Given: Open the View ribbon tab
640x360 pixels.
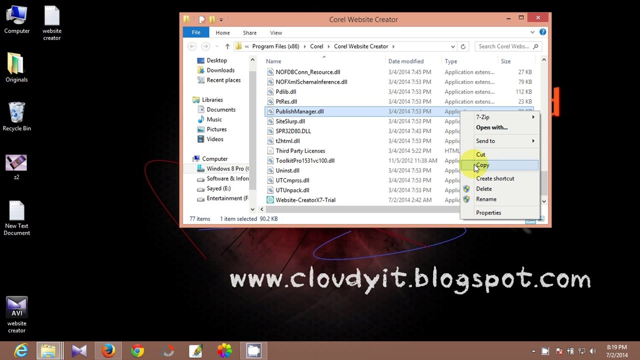Looking at the screenshot, I should click(276, 32).
